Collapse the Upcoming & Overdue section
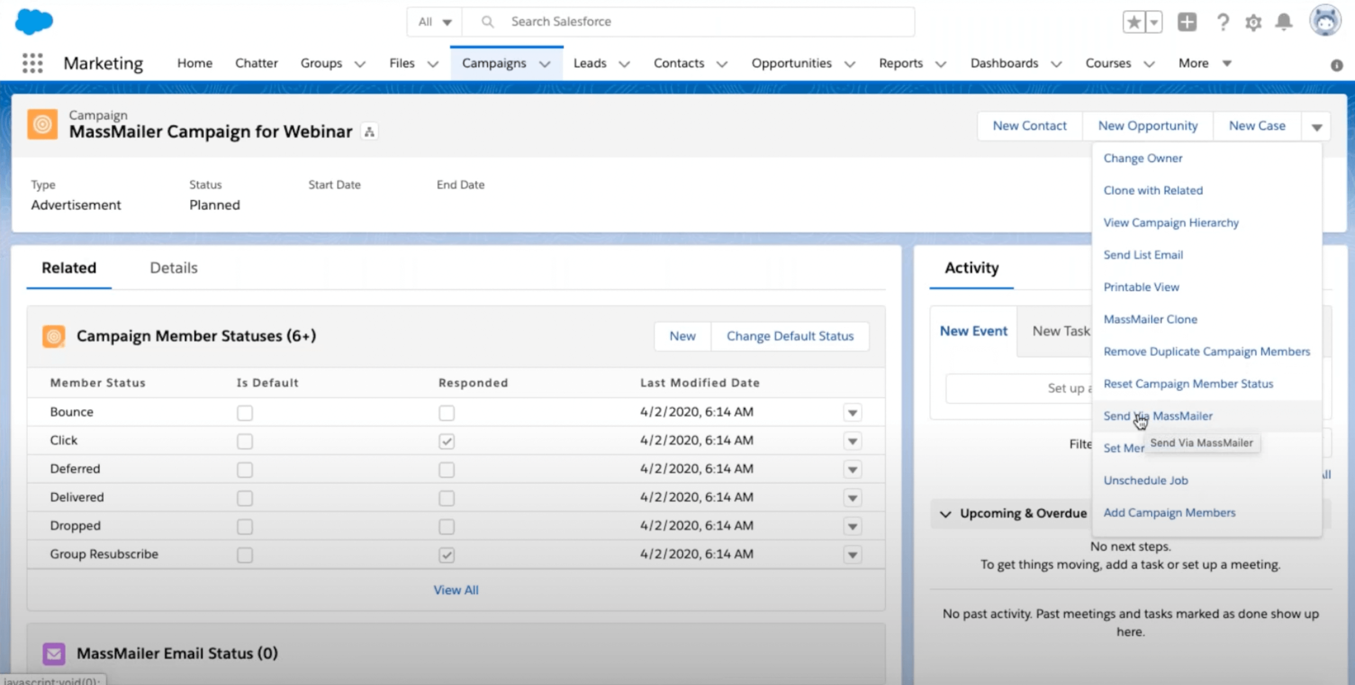1355x685 pixels. tap(945, 513)
